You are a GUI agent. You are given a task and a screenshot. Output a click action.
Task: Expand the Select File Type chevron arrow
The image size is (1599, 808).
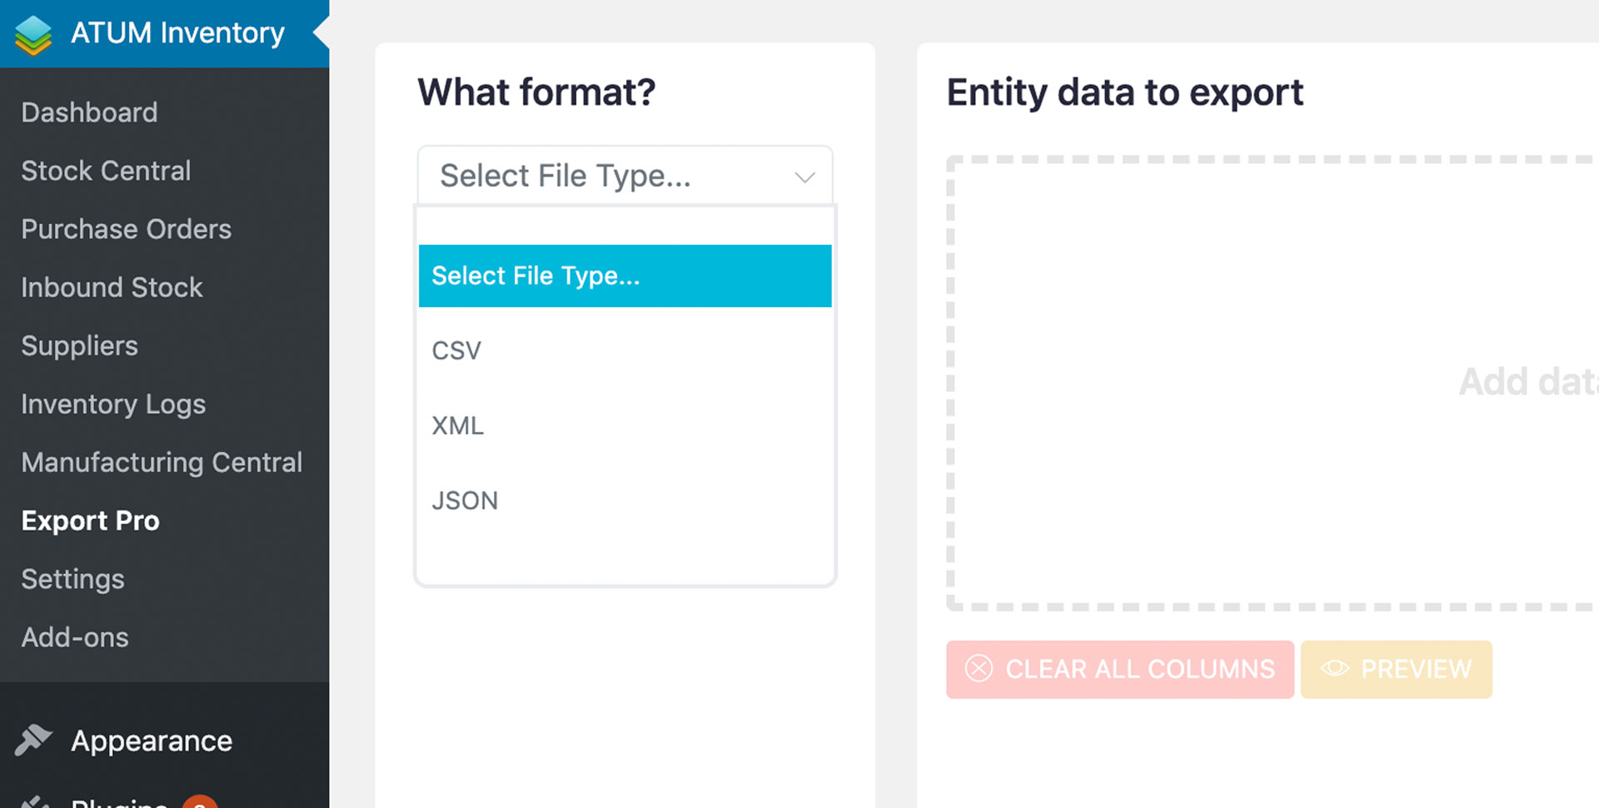(804, 176)
